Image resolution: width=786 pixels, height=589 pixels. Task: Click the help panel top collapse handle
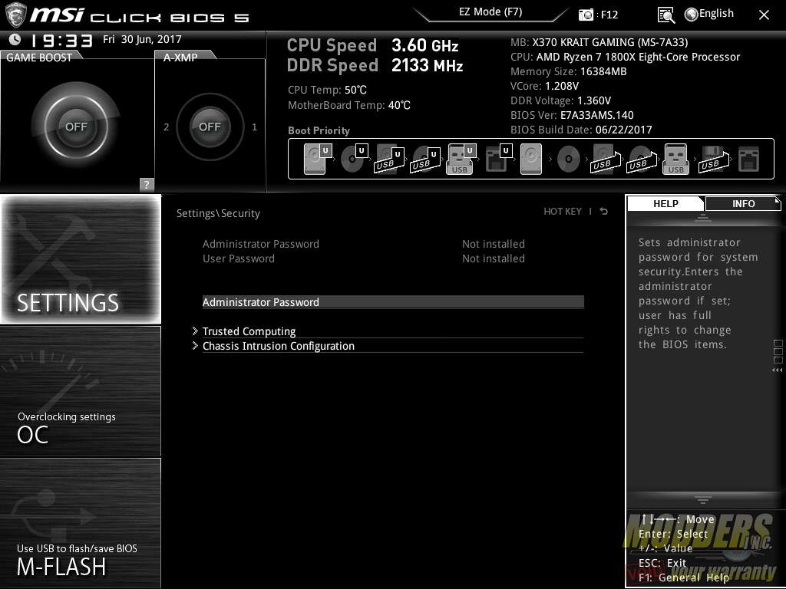click(703, 217)
